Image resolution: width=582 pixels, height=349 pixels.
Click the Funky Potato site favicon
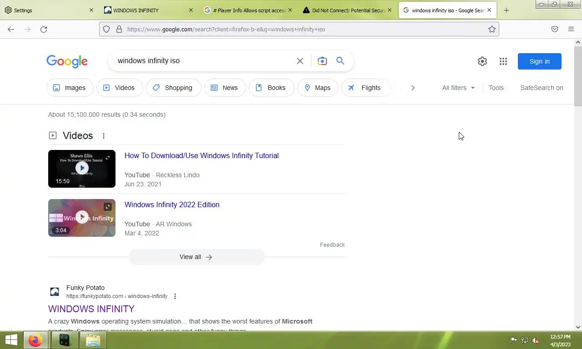(55, 292)
